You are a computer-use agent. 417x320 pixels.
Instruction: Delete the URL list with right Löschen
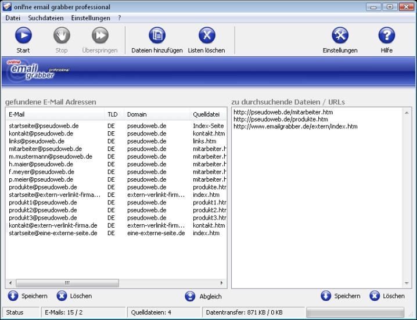[x=375, y=296]
